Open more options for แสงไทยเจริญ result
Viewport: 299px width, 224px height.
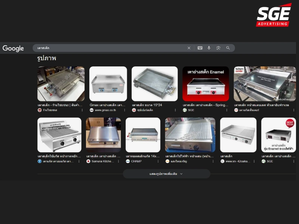[213, 161]
